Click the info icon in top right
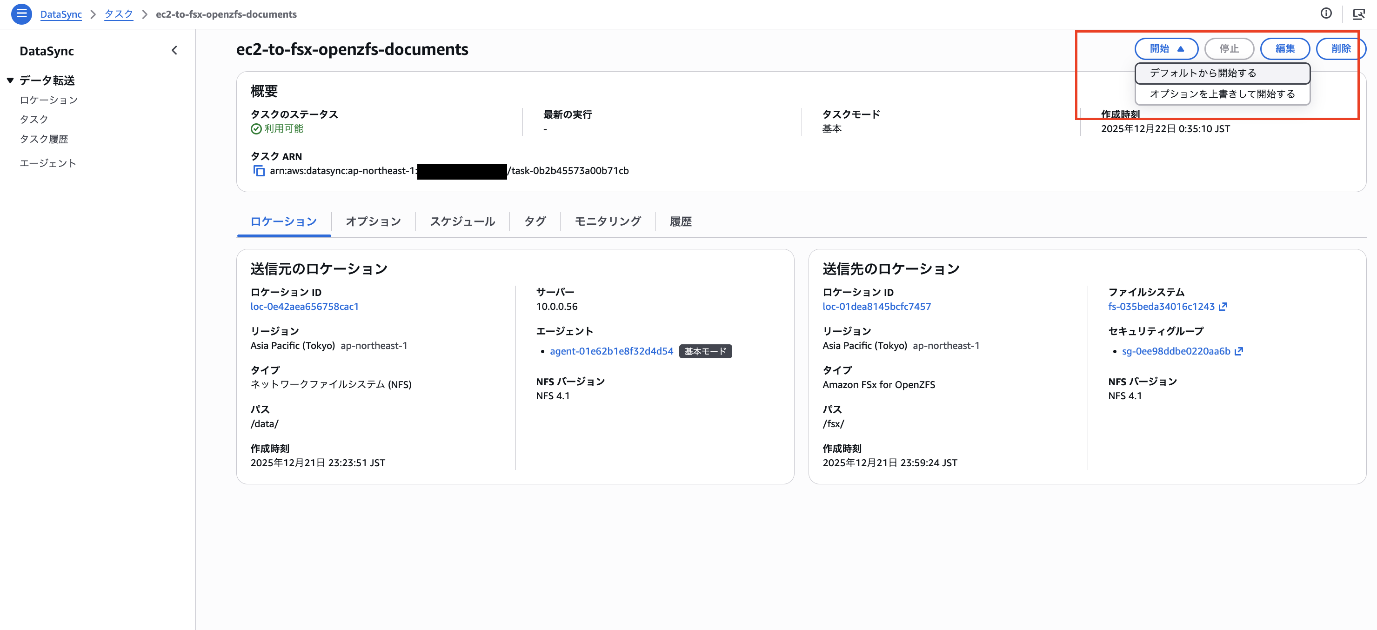 click(x=1327, y=13)
